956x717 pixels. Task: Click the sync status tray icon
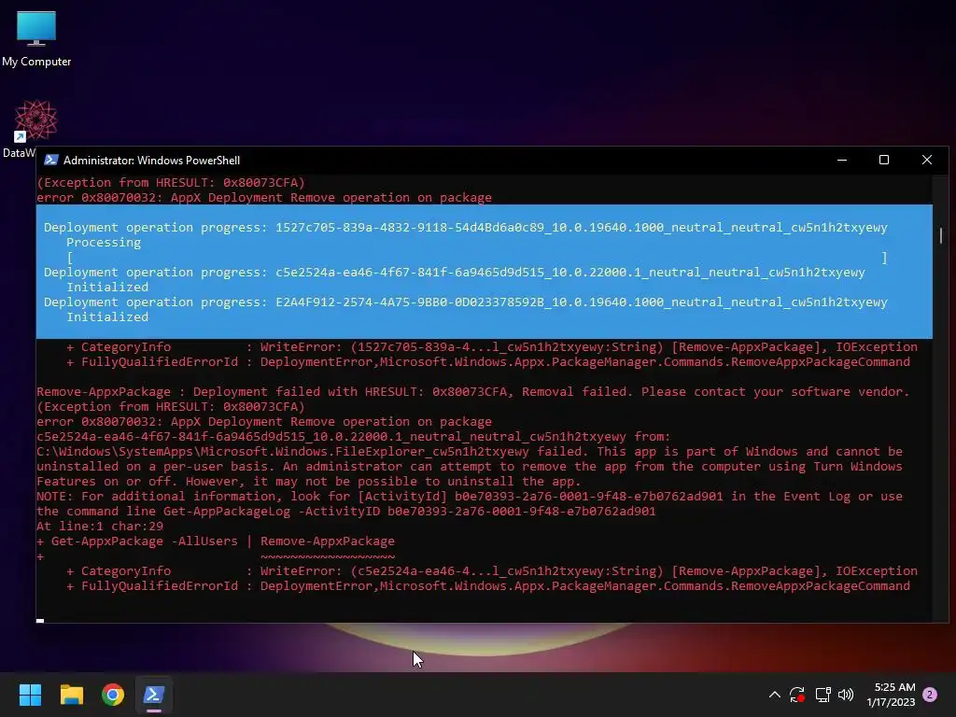point(797,695)
